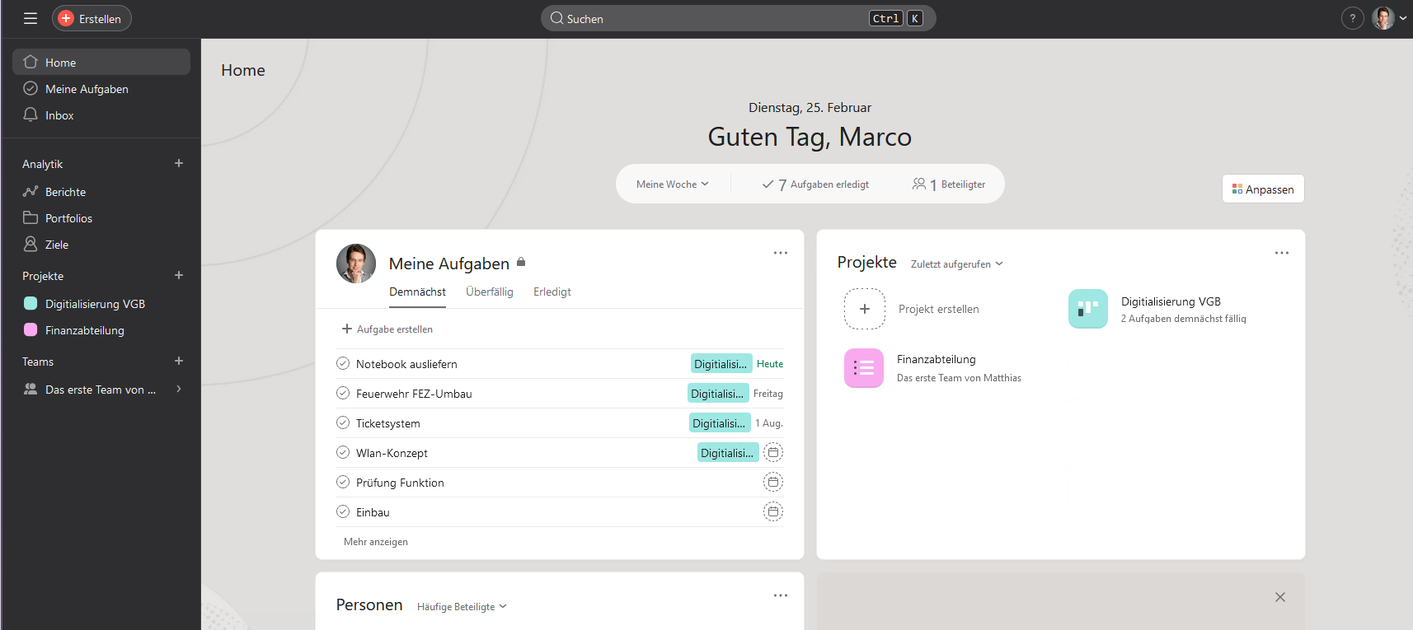
Task: Set due date for Wlan-Konzept calendar icon
Action: point(773,452)
